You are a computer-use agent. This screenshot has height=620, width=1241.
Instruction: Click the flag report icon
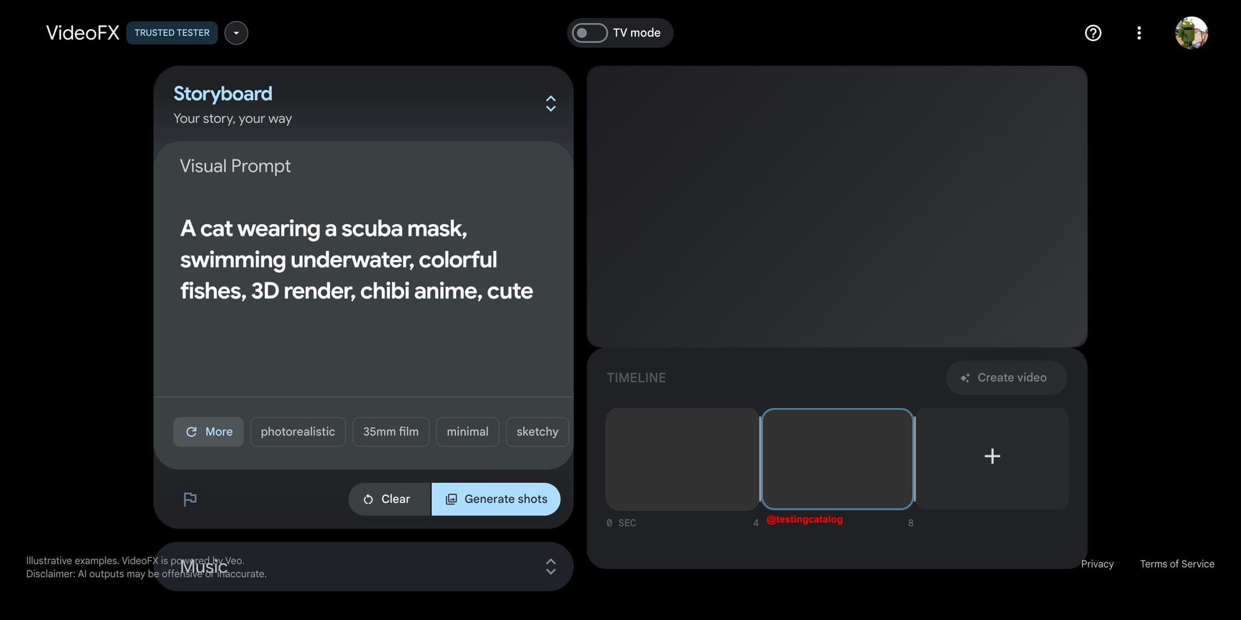tap(190, 499)
